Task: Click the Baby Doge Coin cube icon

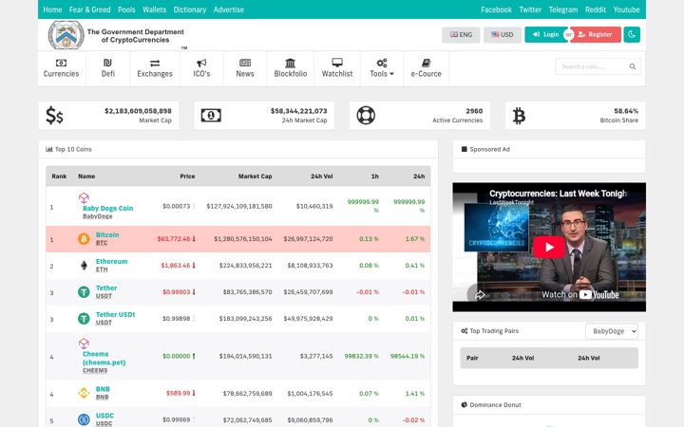Action: pyautogui.click(x=84, y=197)
